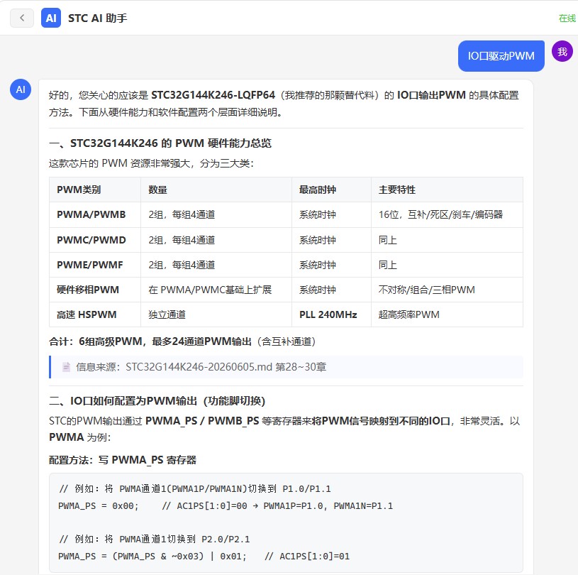
Task: Click the 独立通道 cell
Action: tap(216, 314)
